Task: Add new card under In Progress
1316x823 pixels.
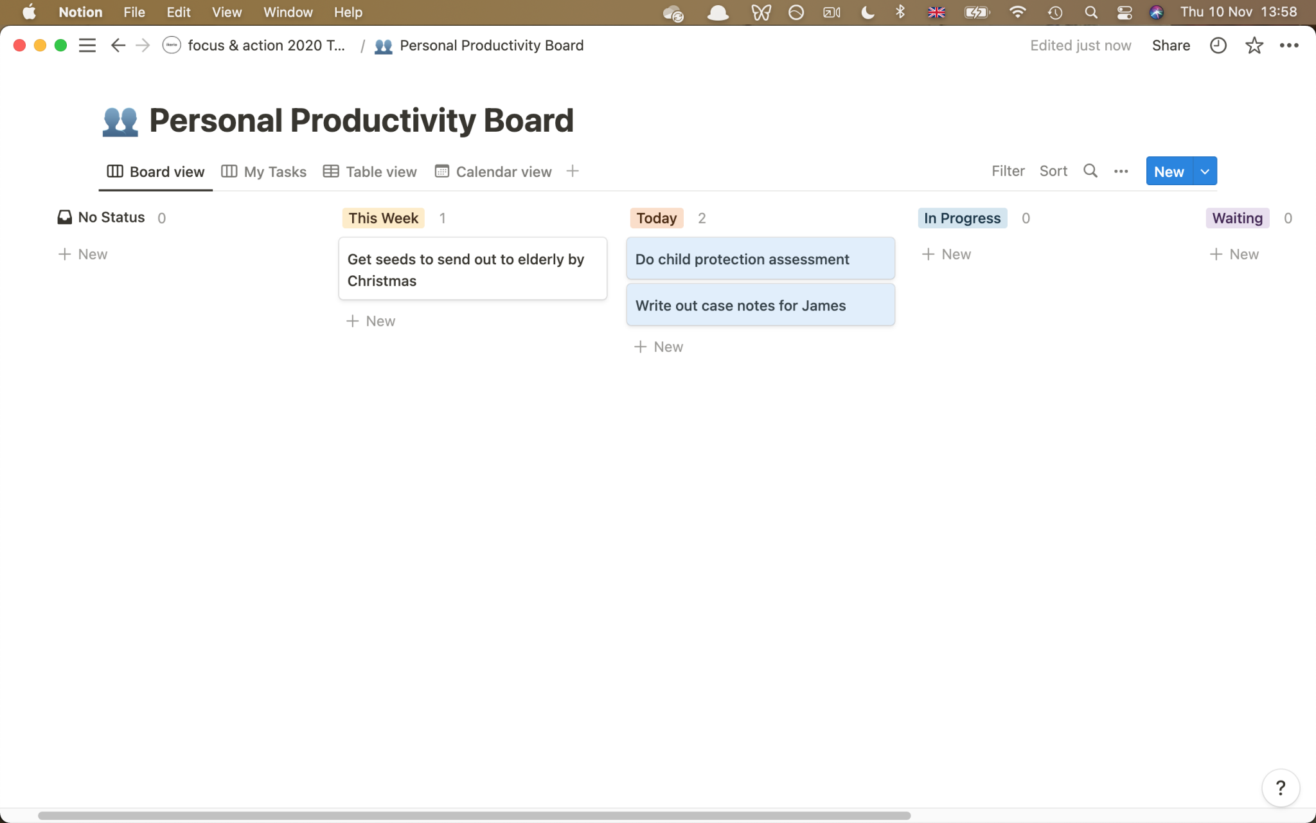Action: pyautogui.click(x=947, y=254)
